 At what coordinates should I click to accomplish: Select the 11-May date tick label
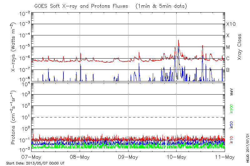pos(224,157)
